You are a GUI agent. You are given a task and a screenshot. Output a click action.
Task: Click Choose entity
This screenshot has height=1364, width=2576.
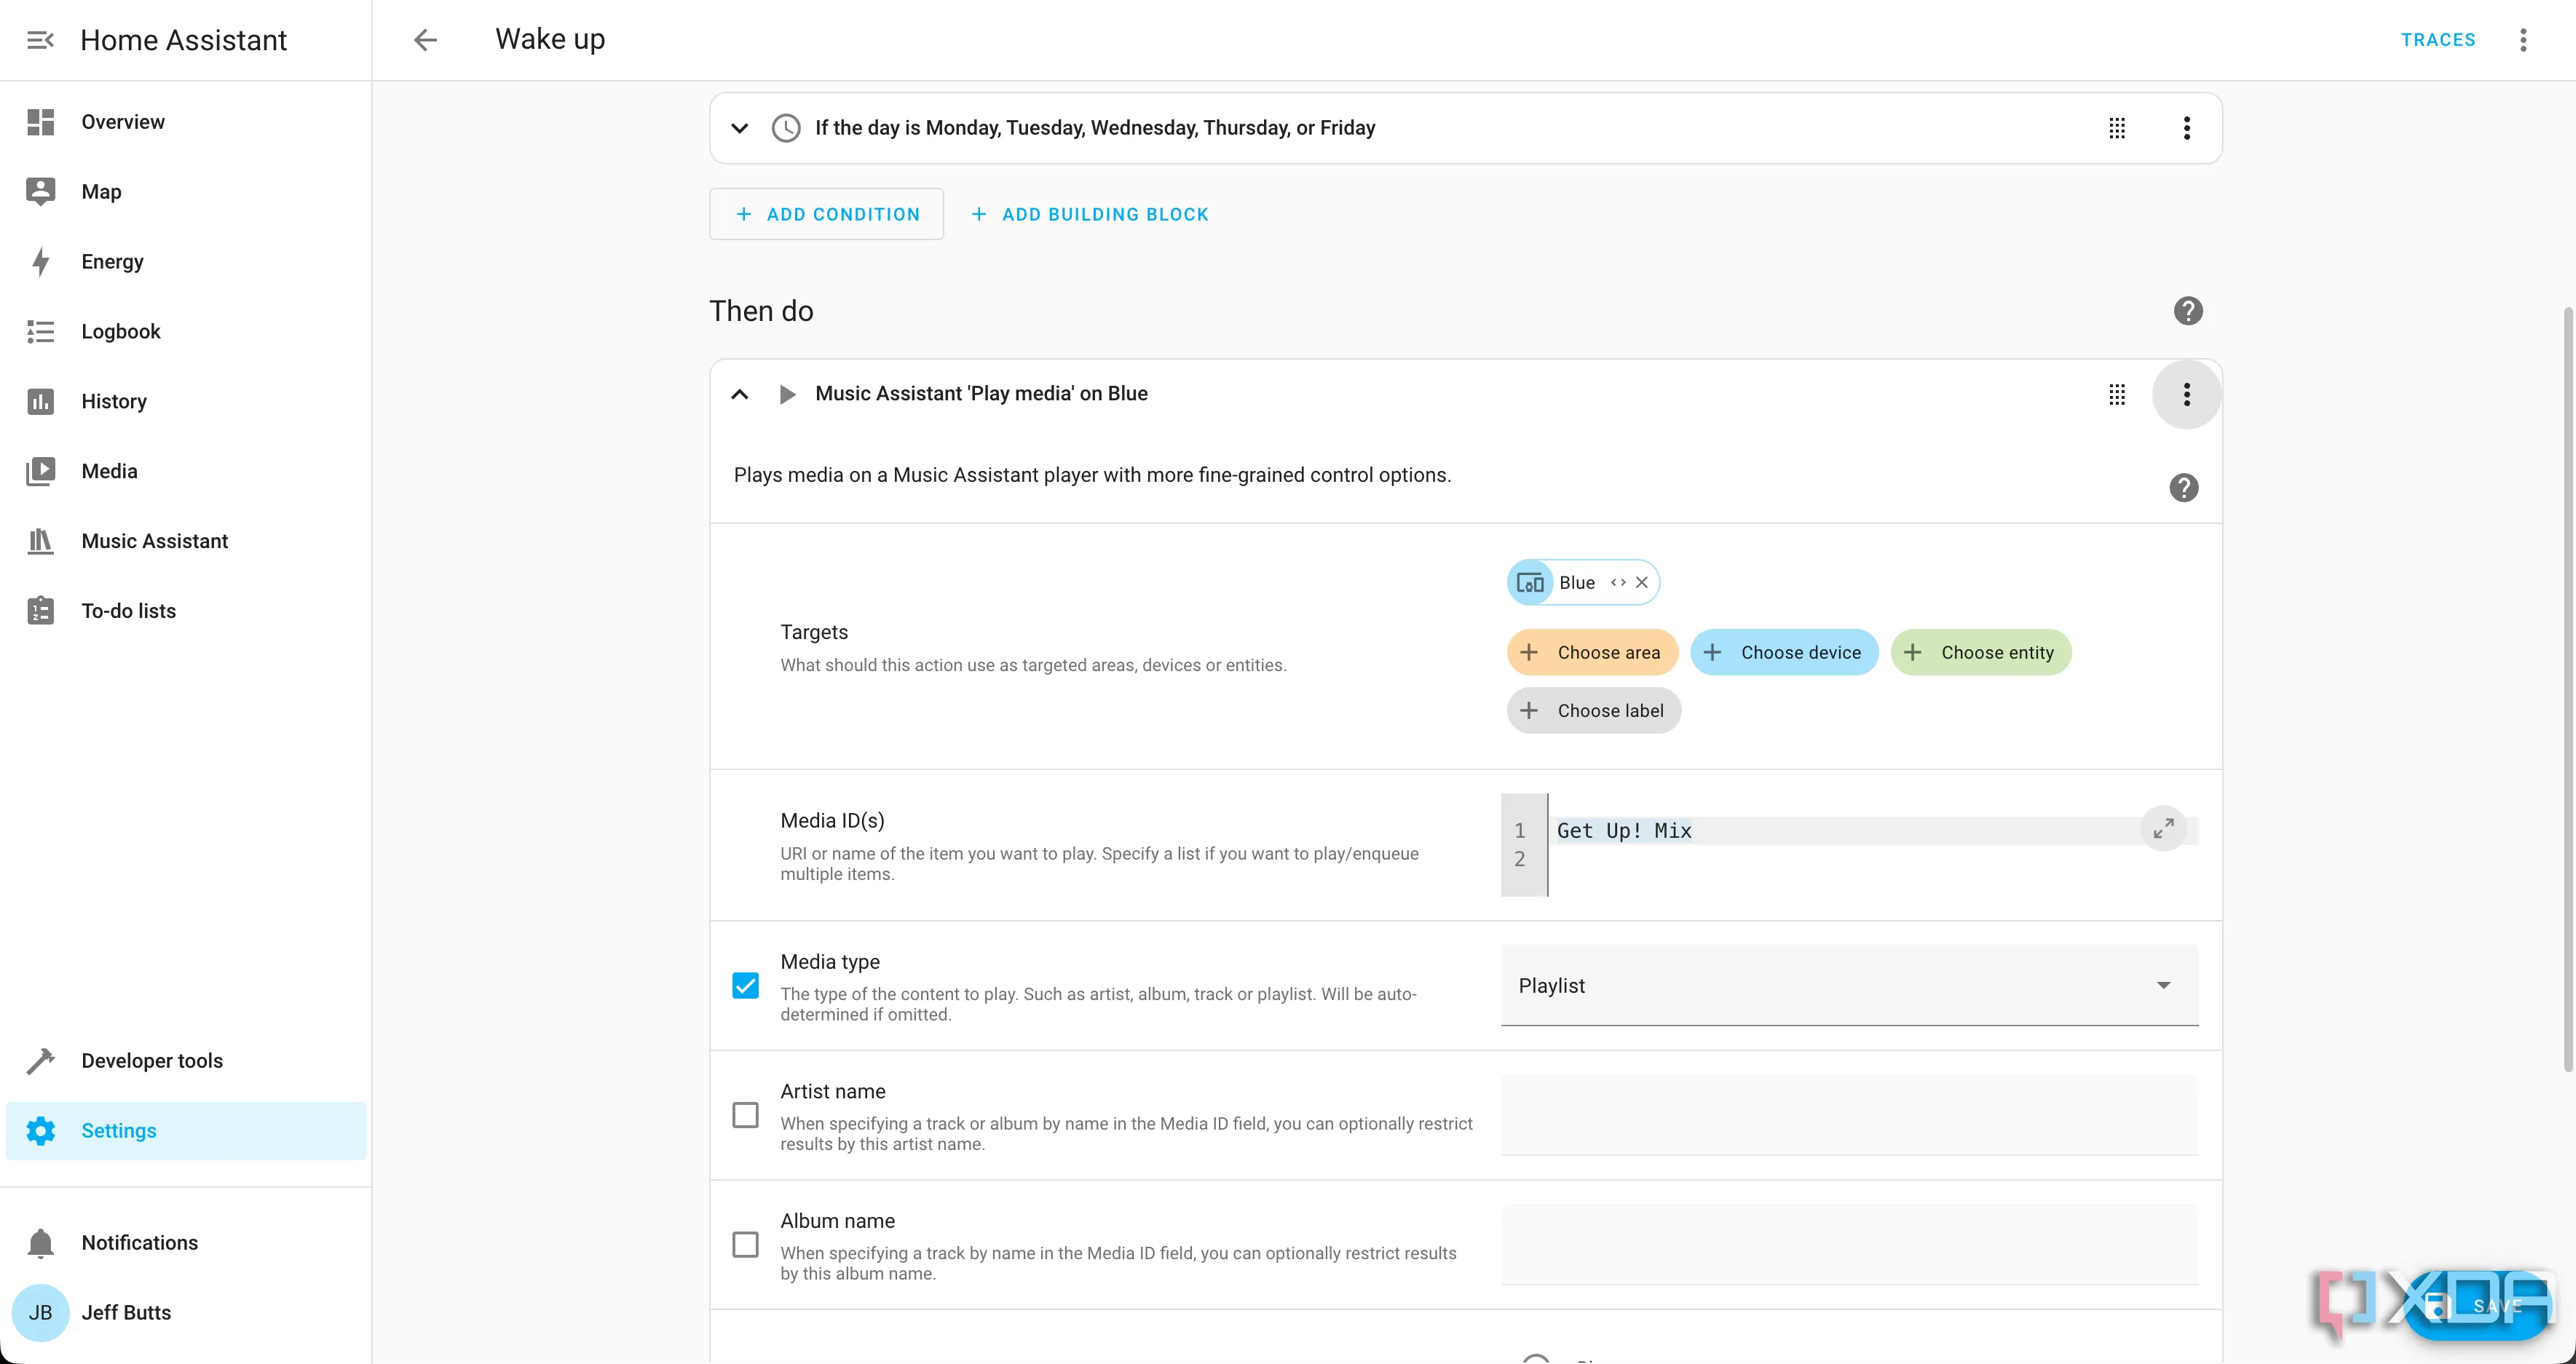[1980, 653]
